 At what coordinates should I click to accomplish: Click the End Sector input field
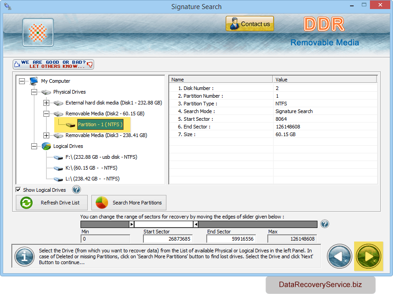pos(231,239)
